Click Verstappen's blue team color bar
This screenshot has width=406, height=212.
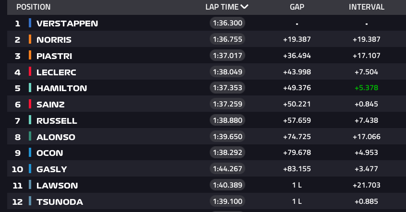click(30, 23)
